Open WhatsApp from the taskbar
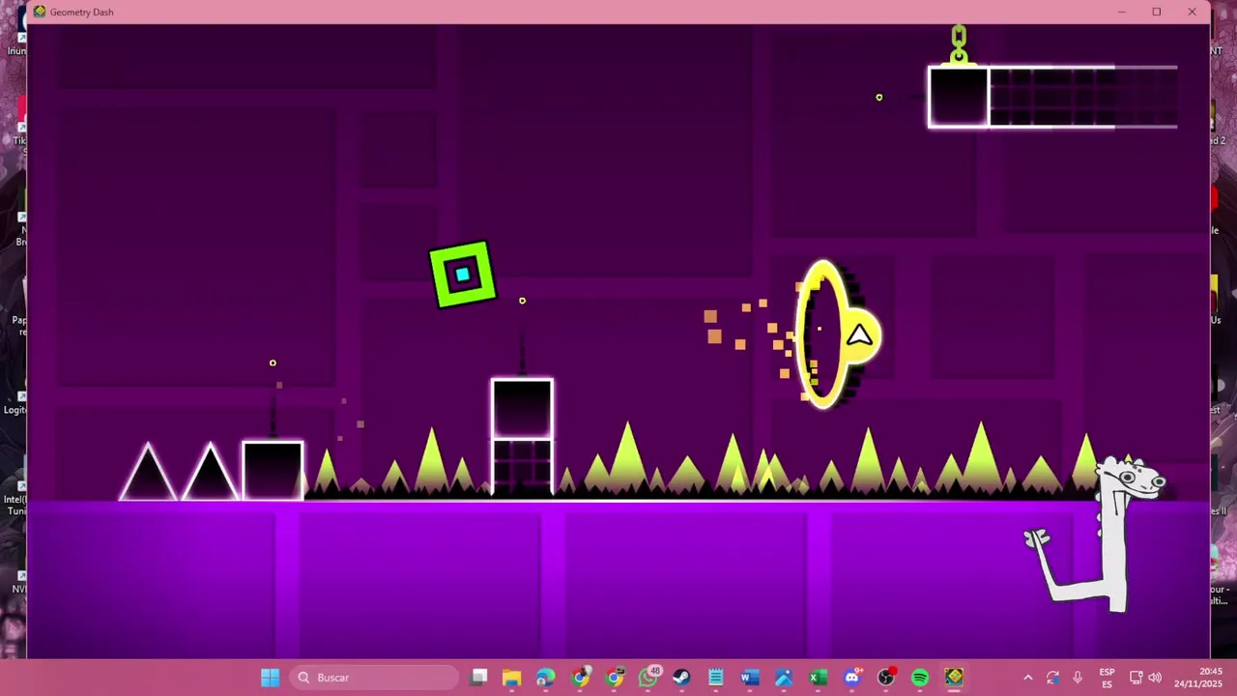The image size is (1237, 696). [648, 678]
